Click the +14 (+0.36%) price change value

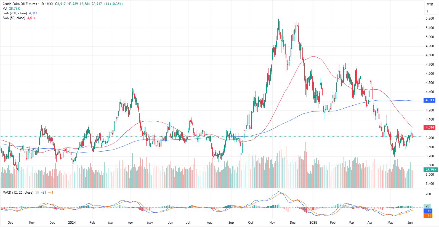click(x=113, y=4)
